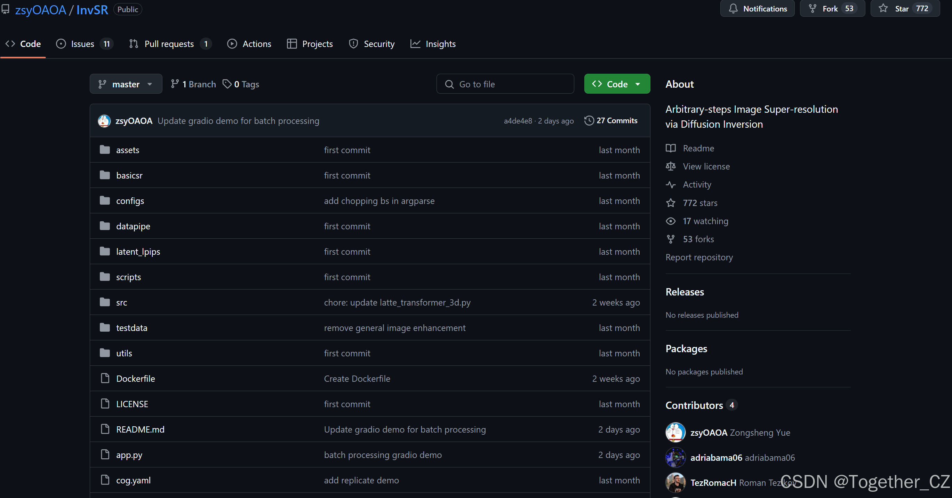This screenshot has width=952, height=498.
Task: Open the Pull requests tab
Action: [x=169, y=44]
